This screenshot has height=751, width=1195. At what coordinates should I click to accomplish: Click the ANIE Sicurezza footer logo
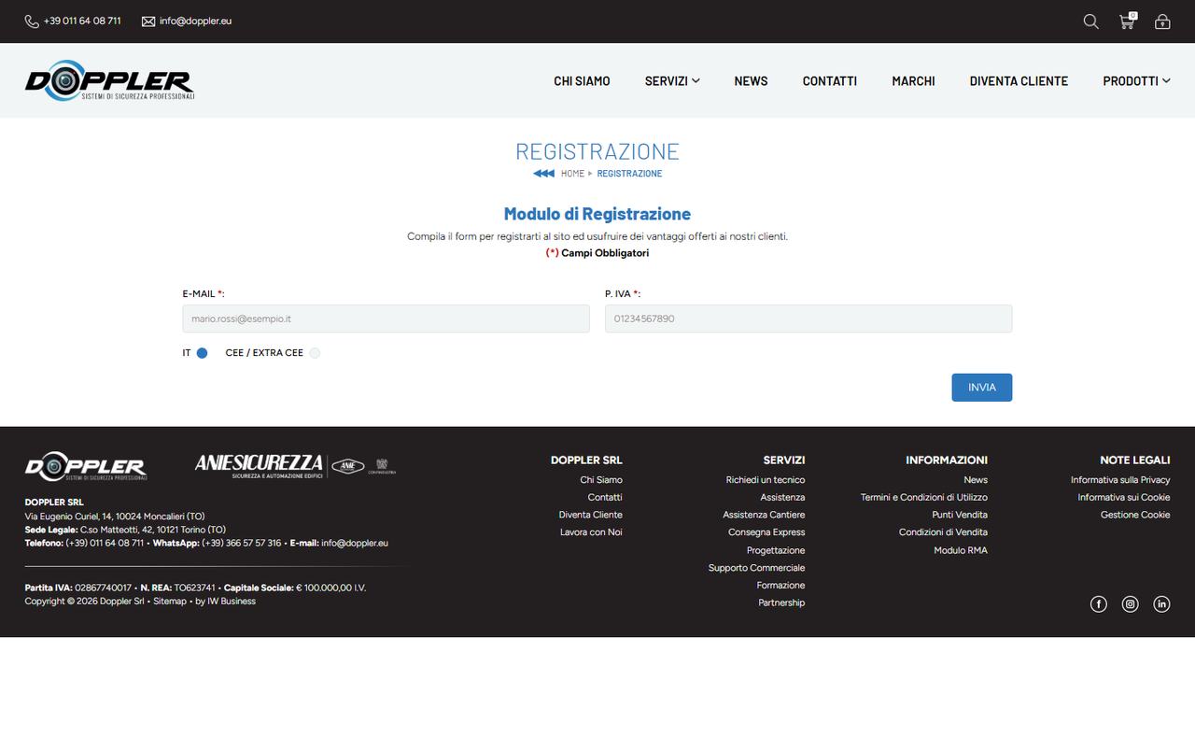pos(295,465)
